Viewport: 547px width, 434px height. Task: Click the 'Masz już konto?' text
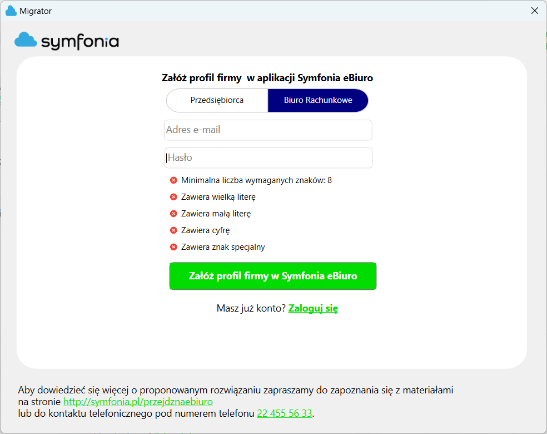coord(251,308)
